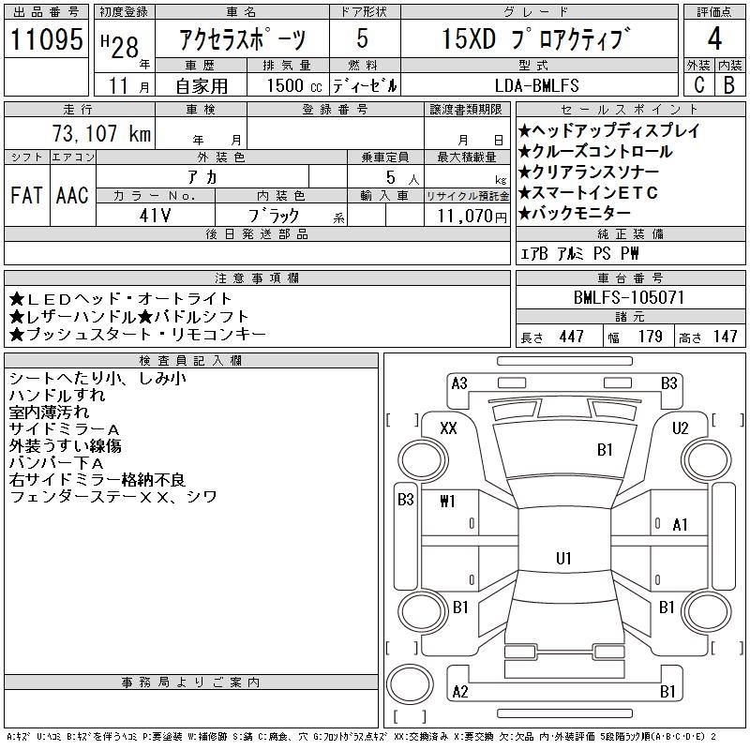The height and width of the screenshot is (750, 750).
Task: Click inspector note 室内薄汚れ
Action: coord(49,412)
